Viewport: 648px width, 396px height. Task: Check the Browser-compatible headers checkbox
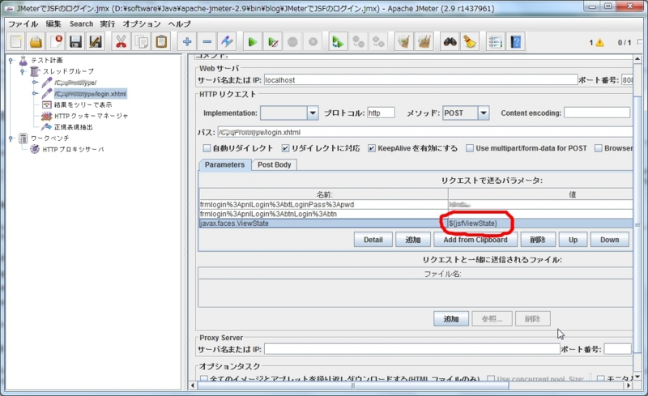pyautogui.click(x=598, y=148)
